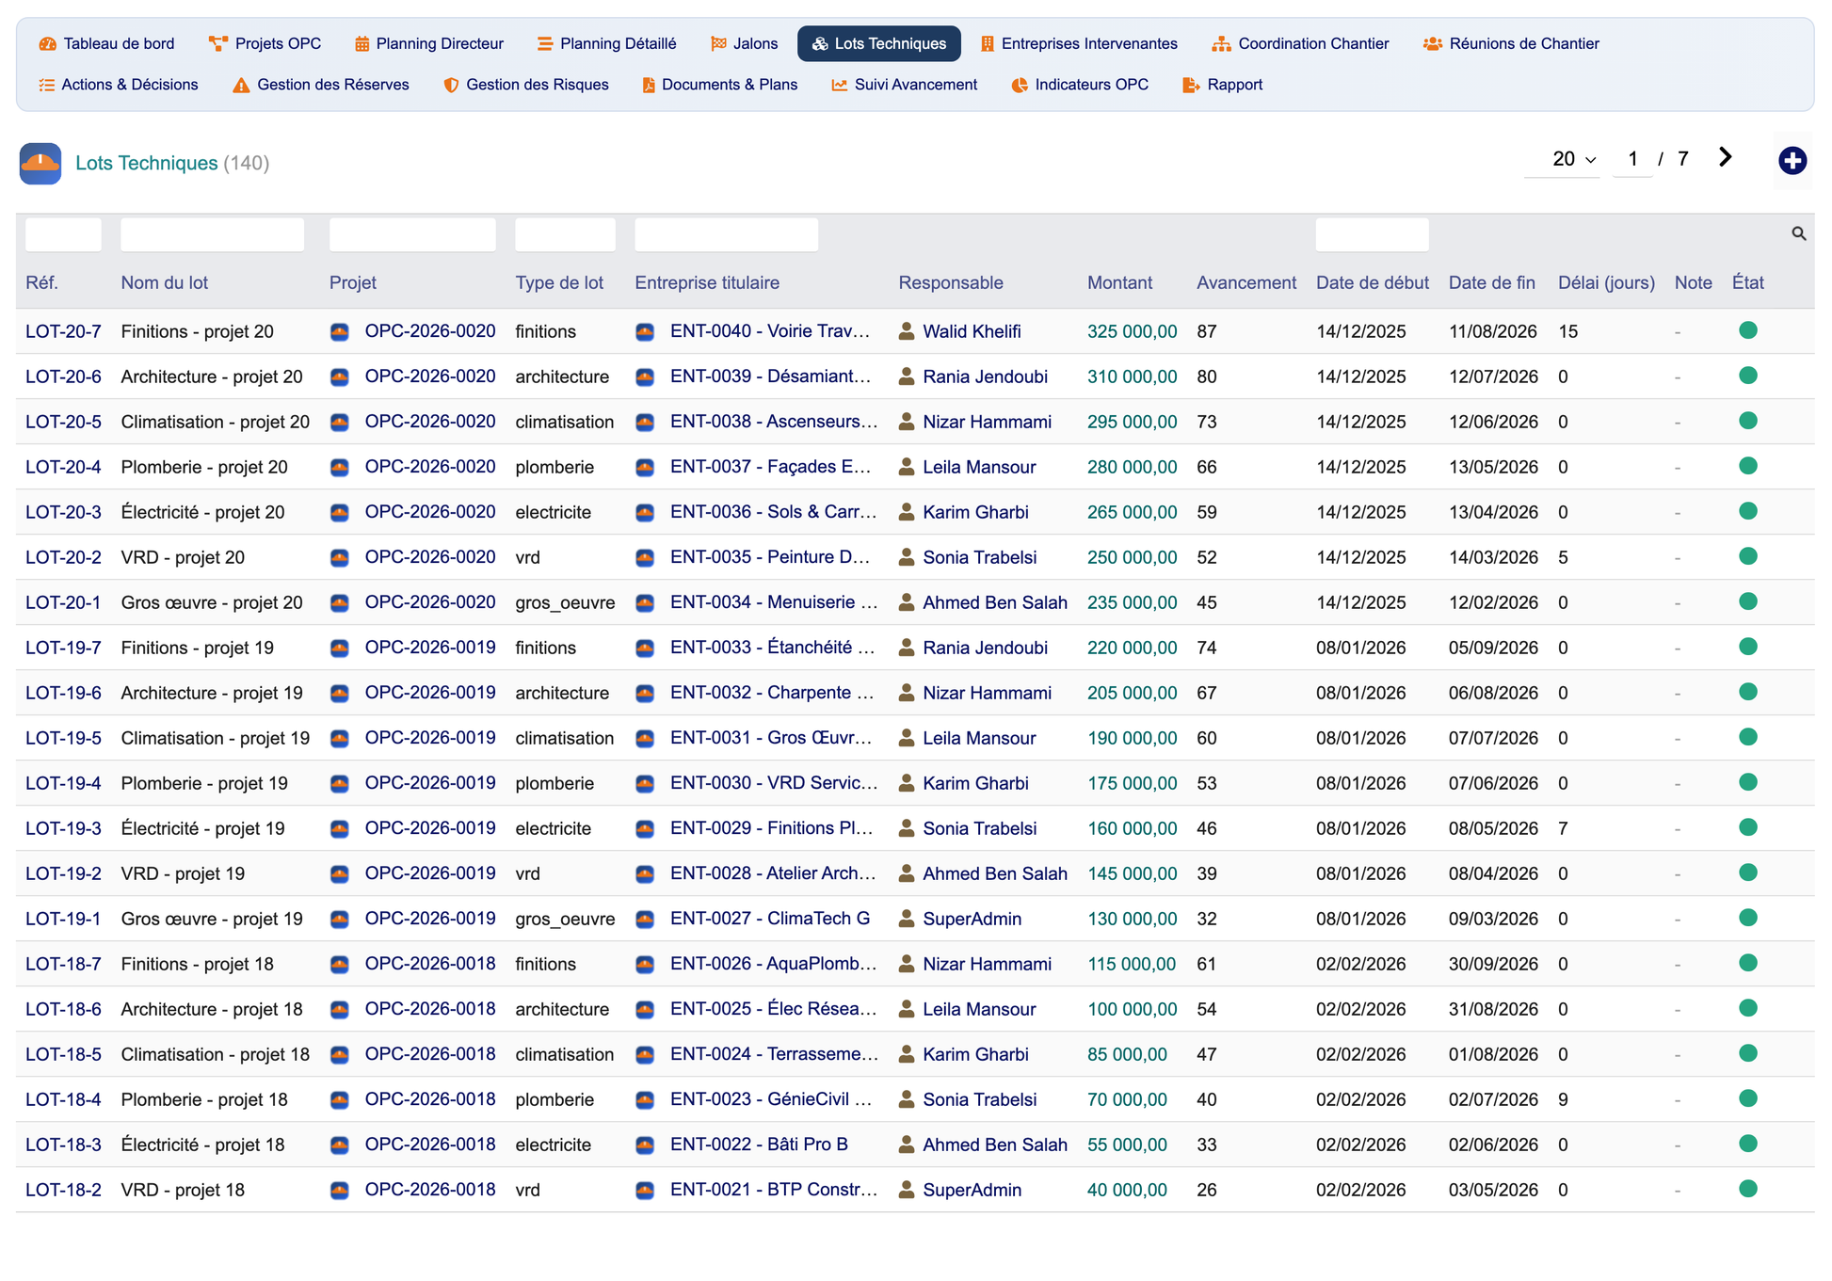Image resolution: width=1832 pixels, height=1281 pixels.
Task: Click the Lots Techniques helmet logo icon
Action: [40, 163]
